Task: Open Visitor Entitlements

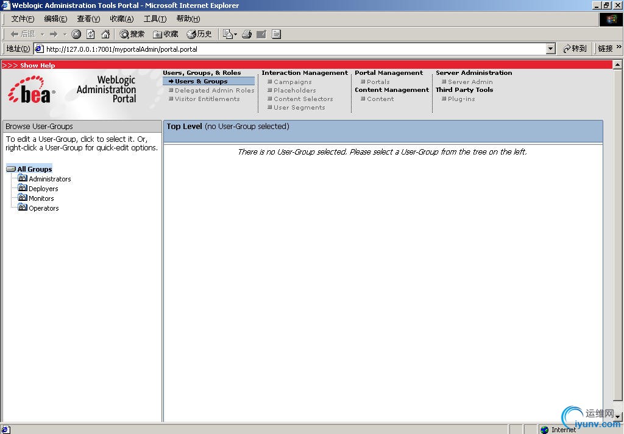Action: click(207, 99)
